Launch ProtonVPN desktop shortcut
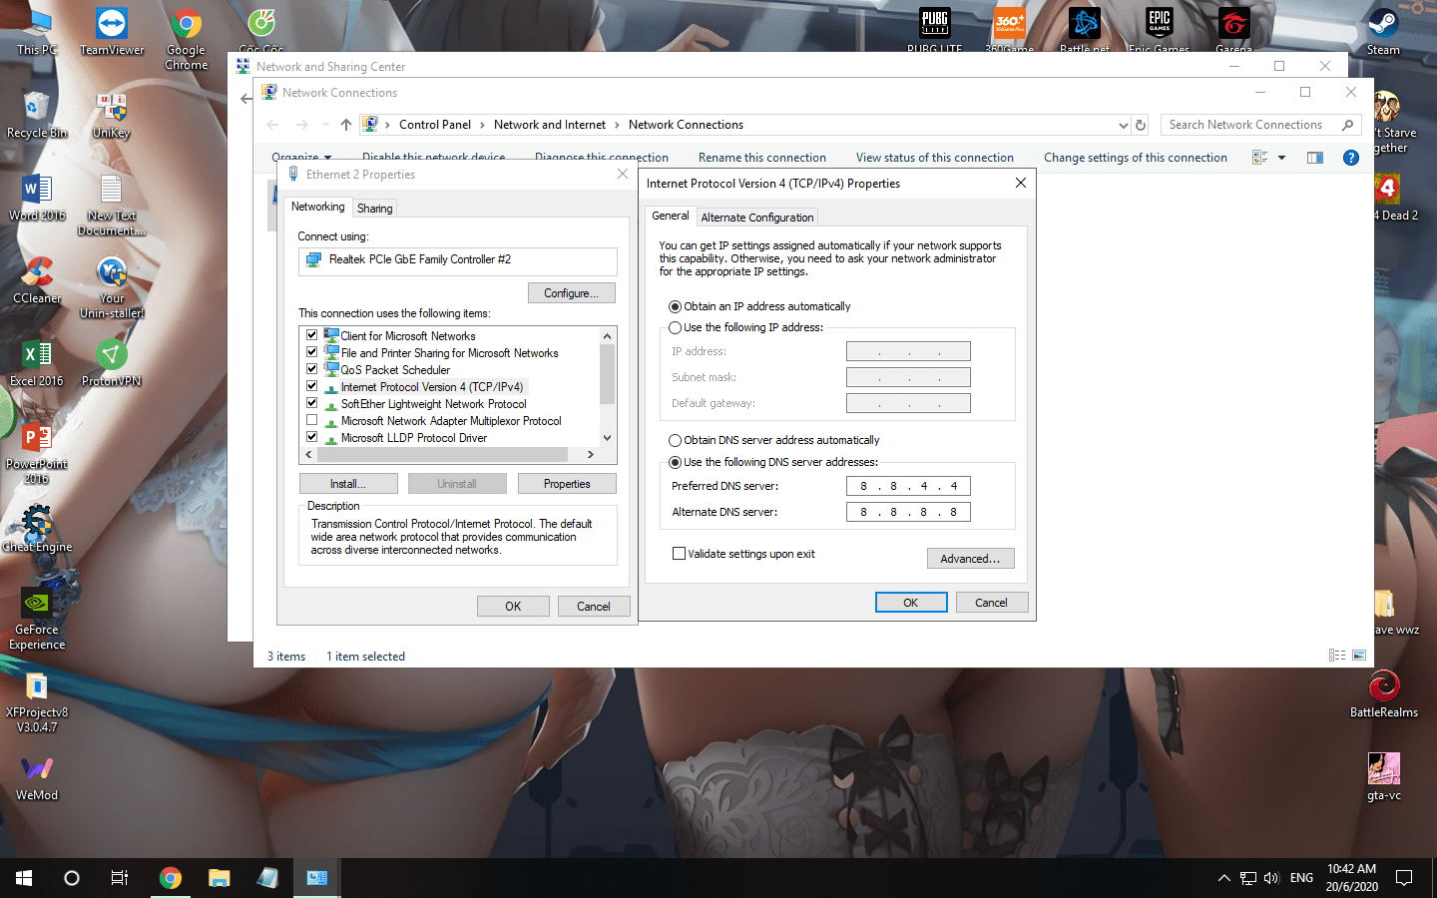1437x898 pixels. 112,363
